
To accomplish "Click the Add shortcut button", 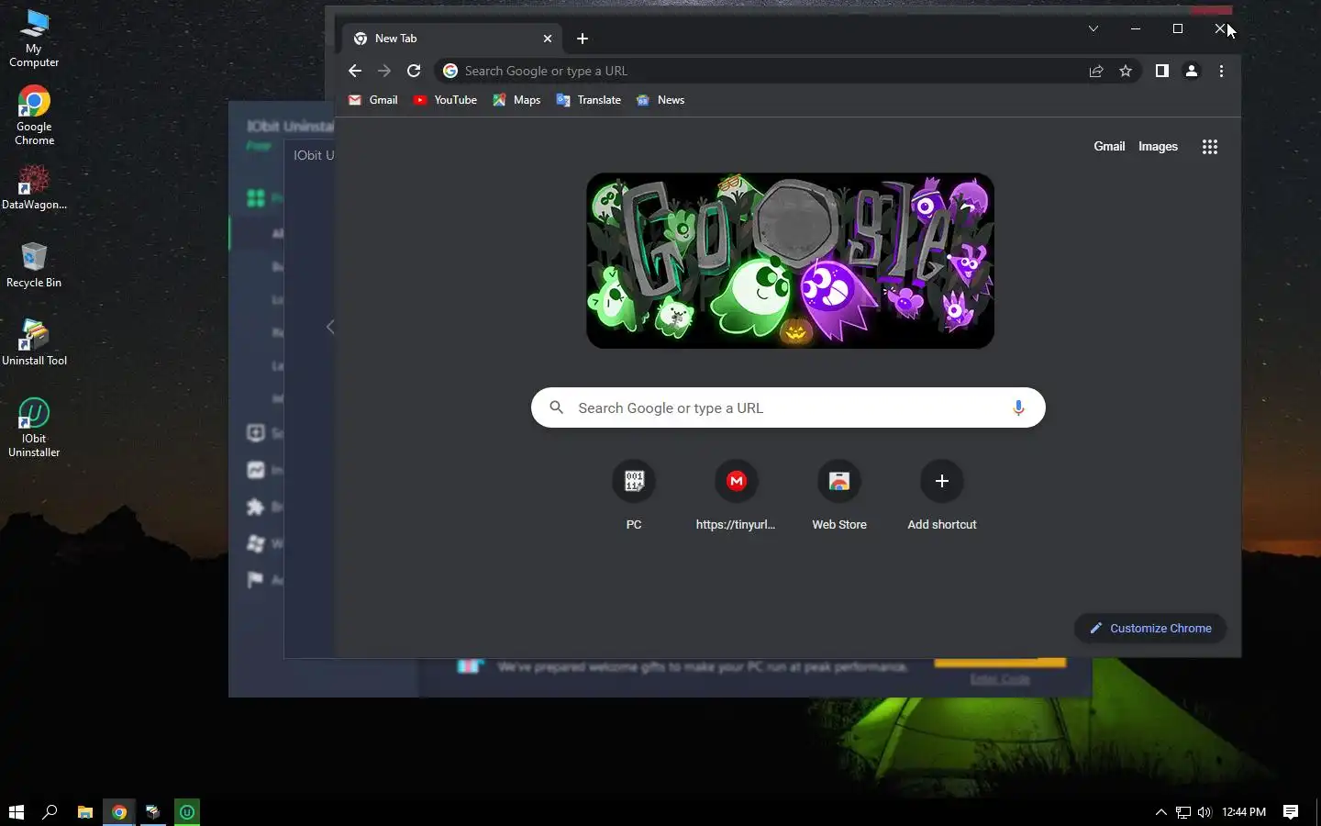I will coord(942,495).
